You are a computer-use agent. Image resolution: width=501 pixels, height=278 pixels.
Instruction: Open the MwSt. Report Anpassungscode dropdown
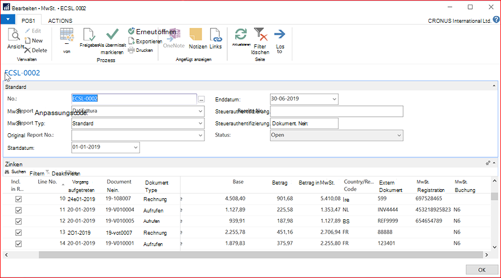[x=200, y=111]
